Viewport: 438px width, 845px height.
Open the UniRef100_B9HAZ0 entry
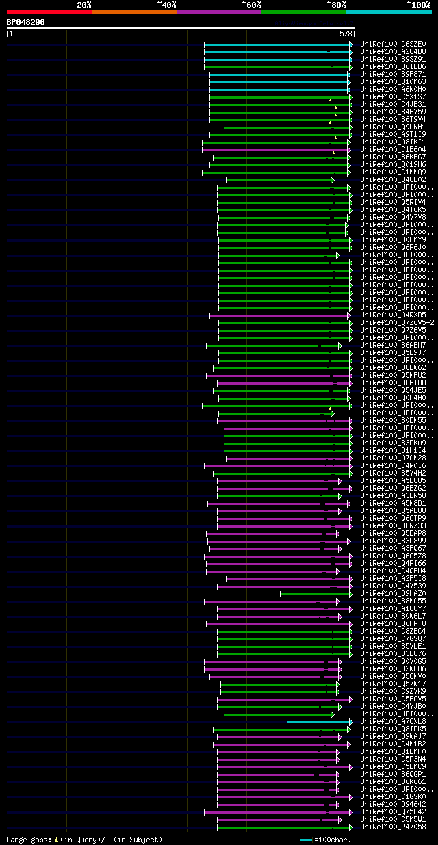[393, 594]
